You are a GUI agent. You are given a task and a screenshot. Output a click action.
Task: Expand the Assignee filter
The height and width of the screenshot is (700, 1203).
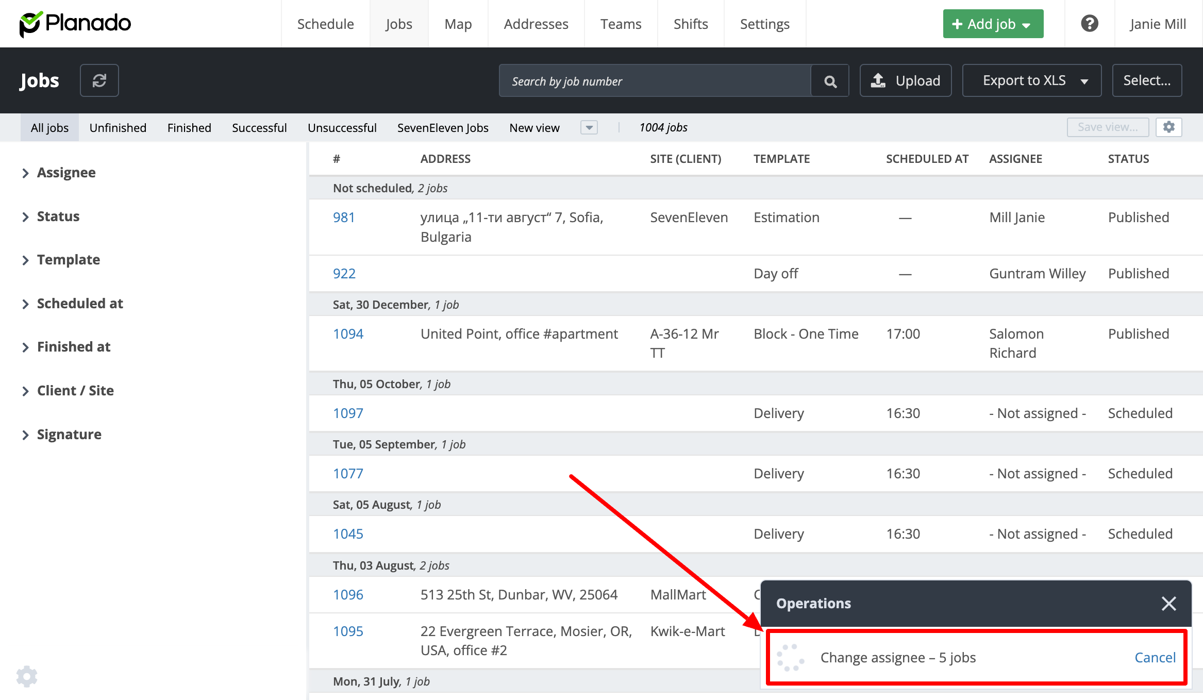[66, 173]
